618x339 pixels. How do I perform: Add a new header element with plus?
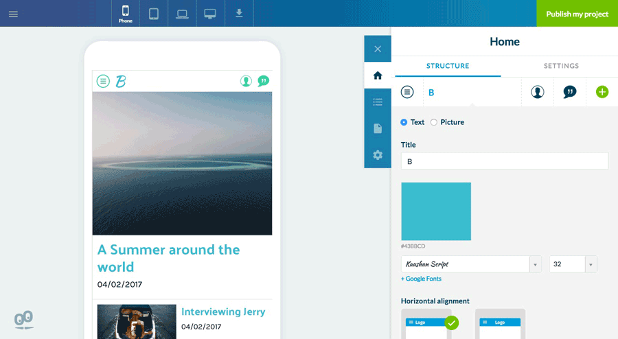(602, 92)
